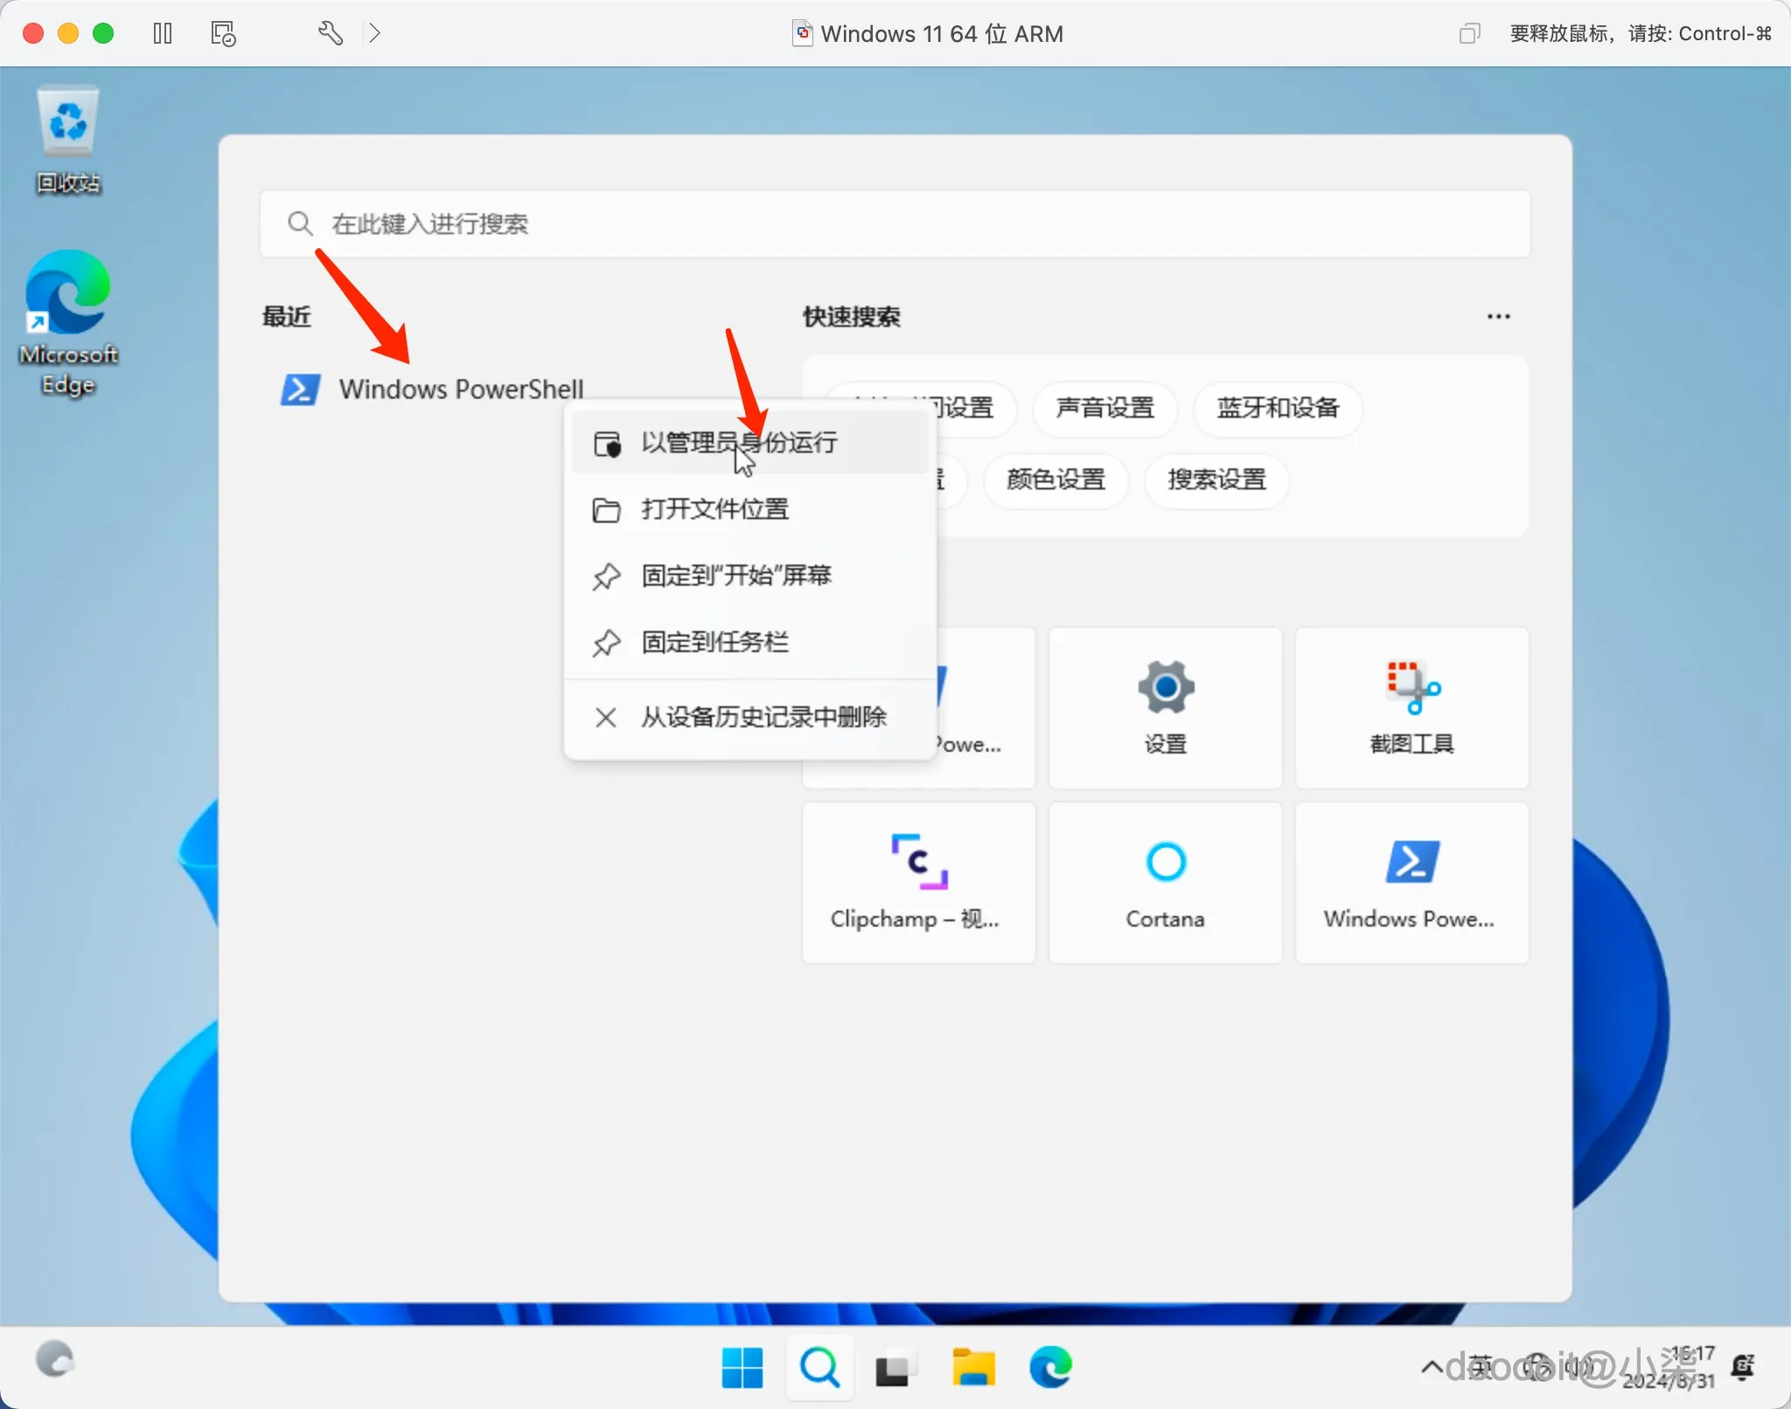The image size is (1791, 1409).
Task: Click the 声音设置 quick search button
Action: pos(1104,409)
